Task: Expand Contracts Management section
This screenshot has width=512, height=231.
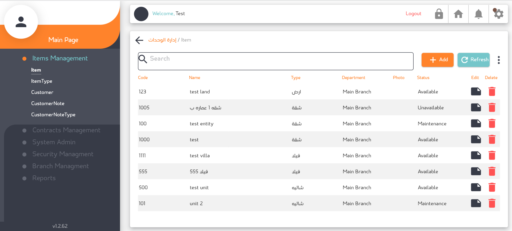Action: tap(66, 130)
